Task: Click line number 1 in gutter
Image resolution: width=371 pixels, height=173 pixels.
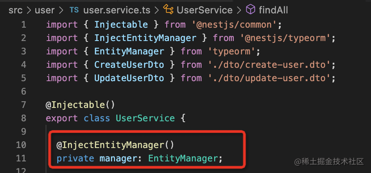Action: (x=24, y=25)
